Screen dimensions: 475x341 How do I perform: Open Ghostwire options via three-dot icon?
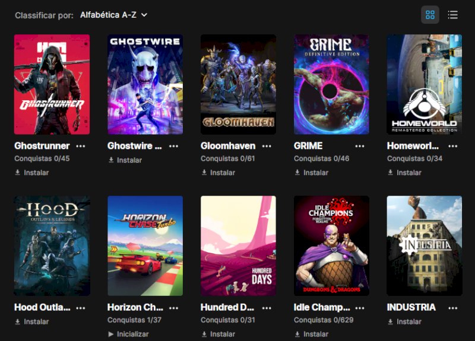pyautogui.click(x=173, y=146)
